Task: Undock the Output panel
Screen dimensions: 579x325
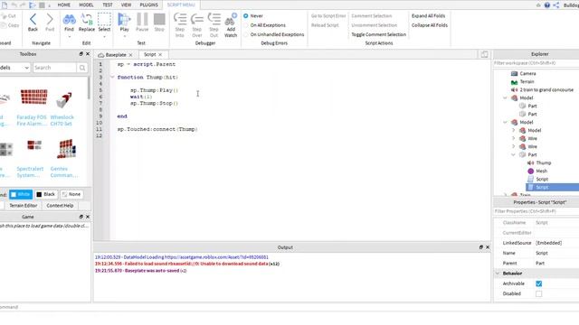Action: [x=480, y=247]
